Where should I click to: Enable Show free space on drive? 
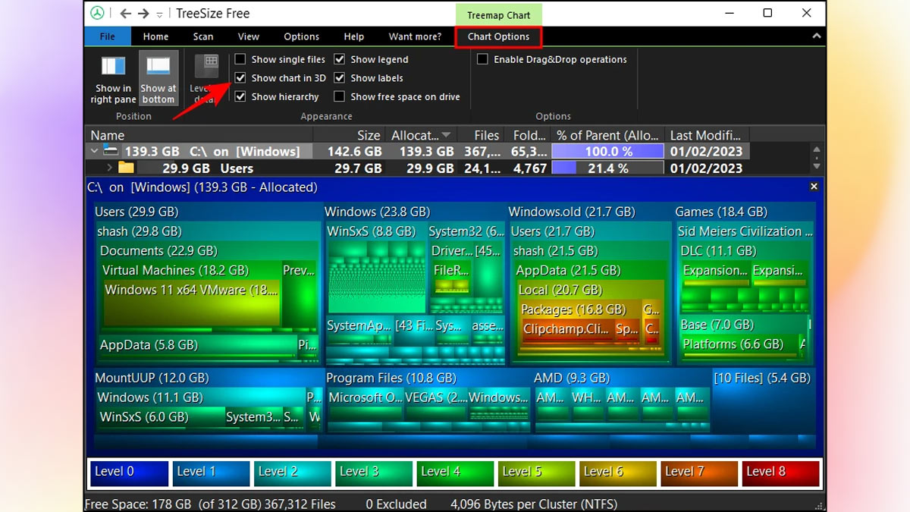pyautogui.click(x=340, y=96)
